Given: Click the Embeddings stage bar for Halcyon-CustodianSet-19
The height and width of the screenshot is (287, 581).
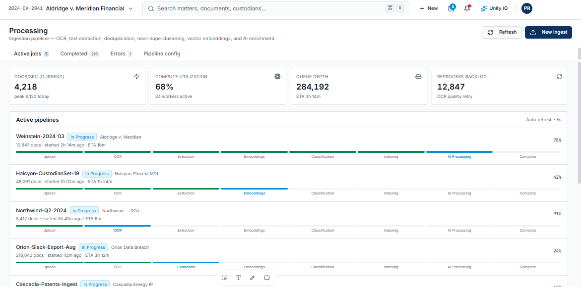Looking at the screenshot, I should coord(254,189).
